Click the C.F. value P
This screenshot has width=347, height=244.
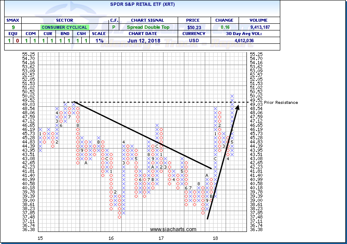pyautogui.click(x=115, y=27)
